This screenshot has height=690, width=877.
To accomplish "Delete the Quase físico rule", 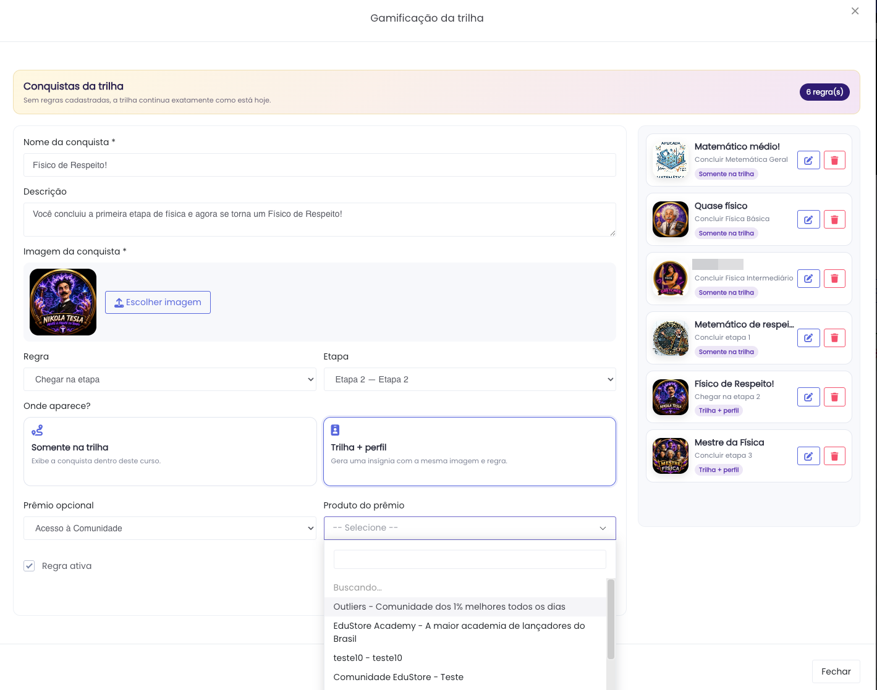I will pos(834,219).
